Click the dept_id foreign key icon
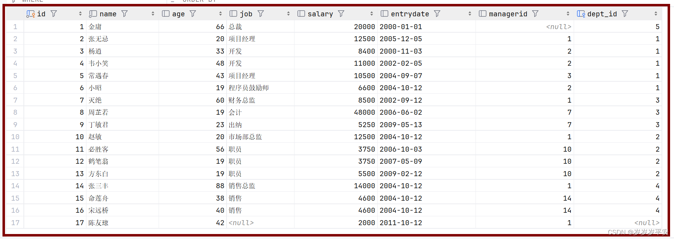 pos(581,14)
